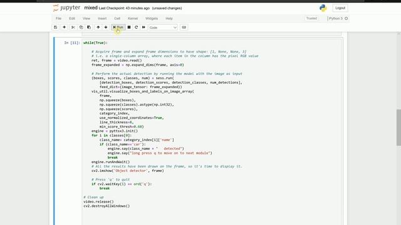Open the Widgets menu
The image size is (401, 225).
(x=152, y=18)
